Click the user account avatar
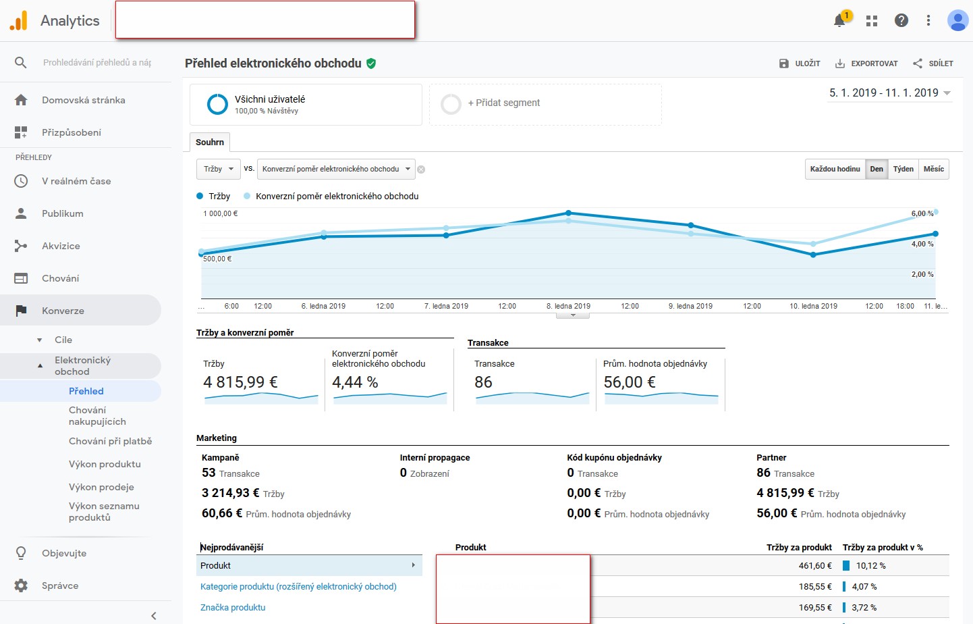The image size is (973, 624). pos(957,20)
